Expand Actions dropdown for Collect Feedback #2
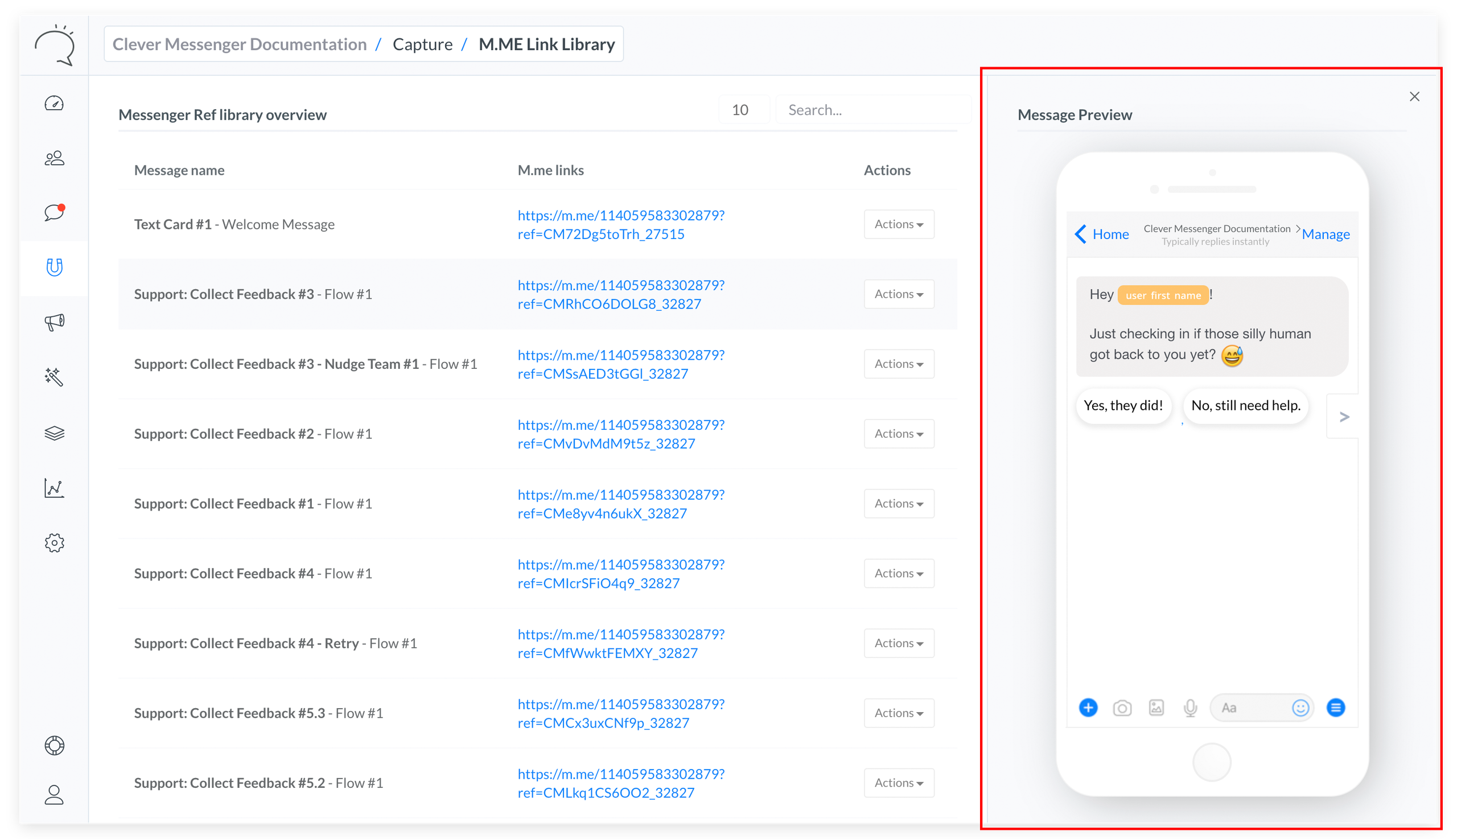 pos(898,434)
